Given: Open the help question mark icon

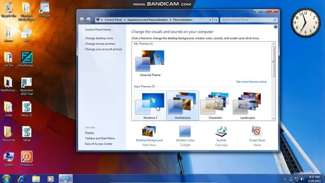Looking at the screenshot, I should pyautogui.click(x=275, y=27).
